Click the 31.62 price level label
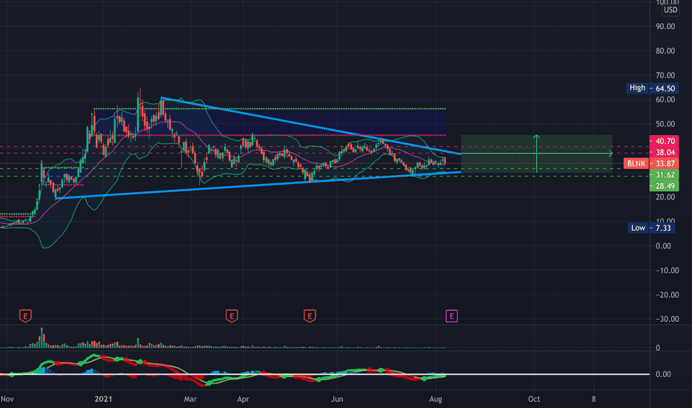 click(665, 175)
